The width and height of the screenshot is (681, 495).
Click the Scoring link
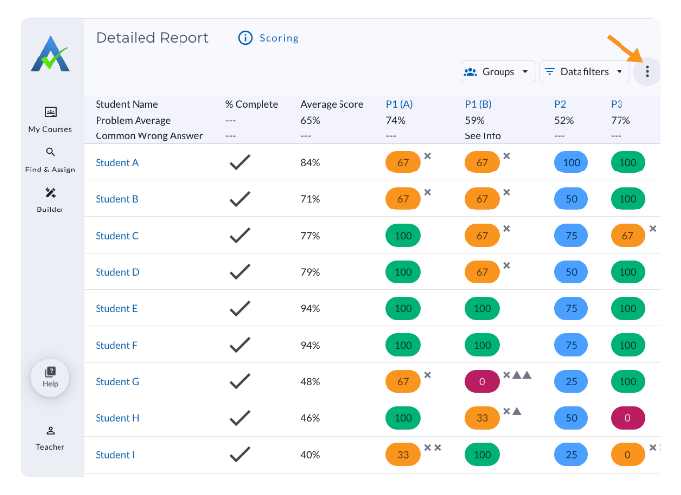click(279, 38)
